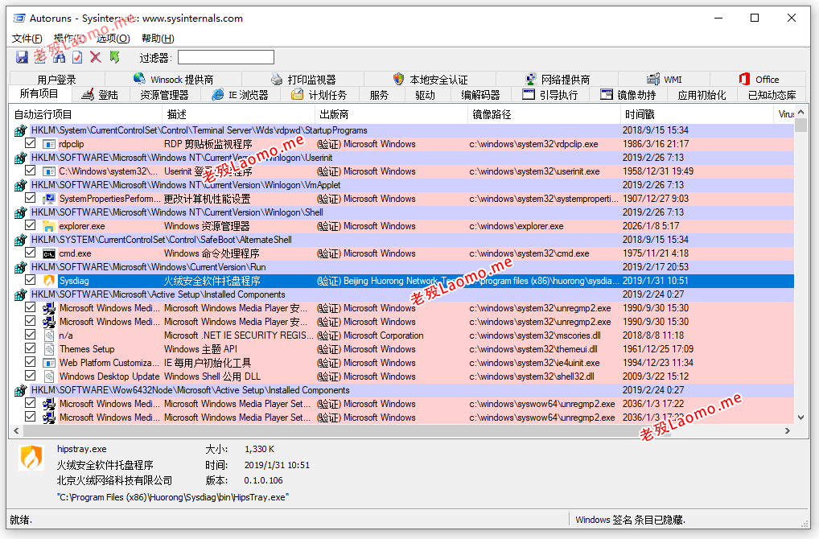
Task: Toggle the SystemPropertiesPerformance checkbox
Action: click(31, 198)
